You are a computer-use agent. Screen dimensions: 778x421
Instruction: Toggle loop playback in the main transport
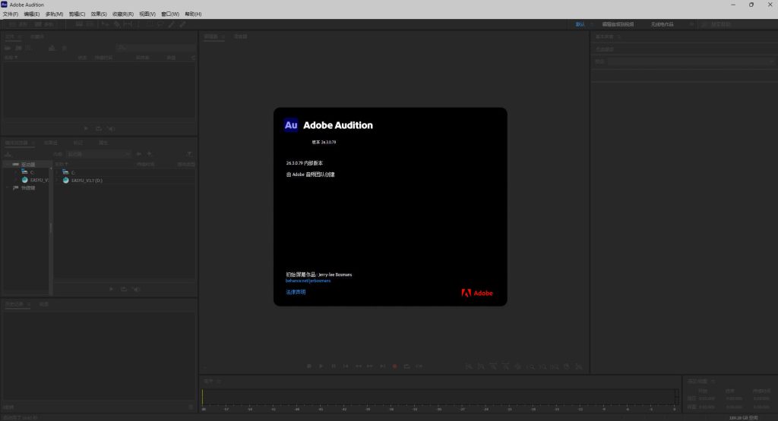[407, 366]
